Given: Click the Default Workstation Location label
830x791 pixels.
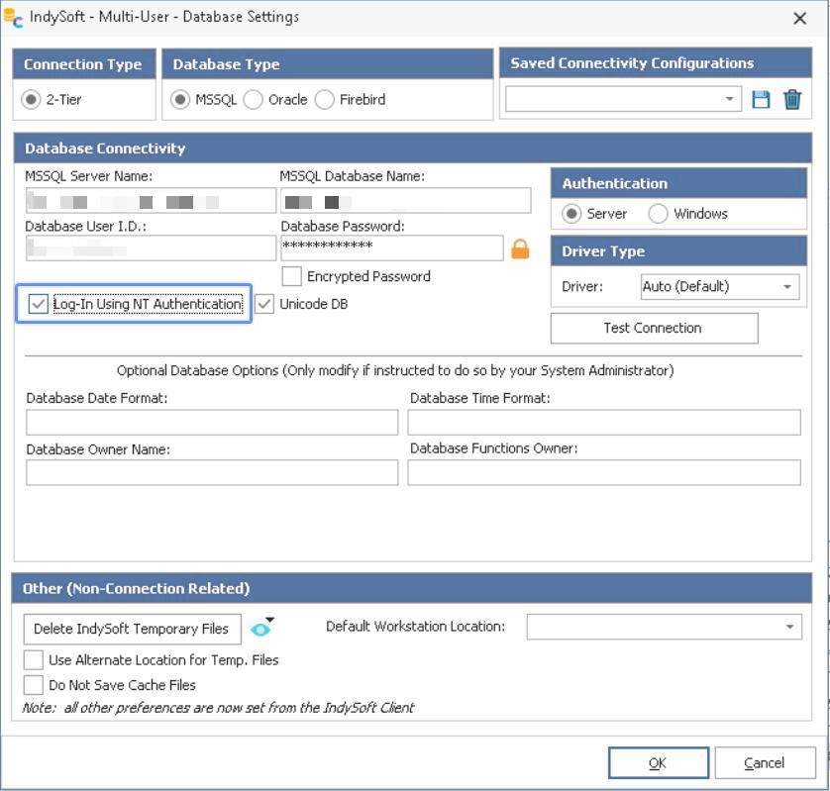Looking at the screenshot, I should 416,627.
